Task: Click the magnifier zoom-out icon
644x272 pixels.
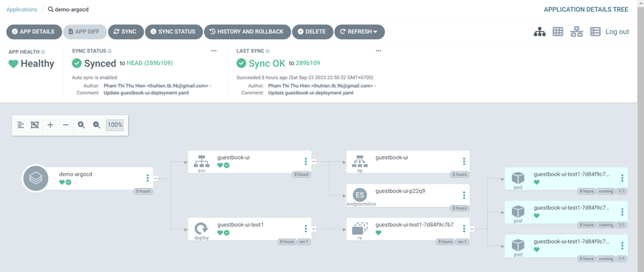Action: coord(96,125)
